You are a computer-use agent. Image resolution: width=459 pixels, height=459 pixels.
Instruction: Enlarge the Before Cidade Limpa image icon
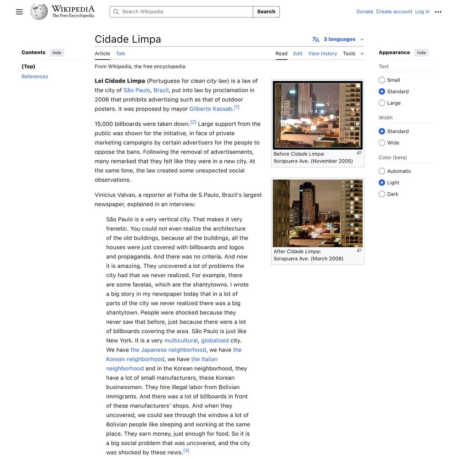coord(359,153)
